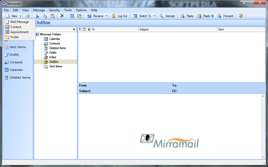268x167 pixels.
Task: Open the Options menu
Action: point(81,10)
